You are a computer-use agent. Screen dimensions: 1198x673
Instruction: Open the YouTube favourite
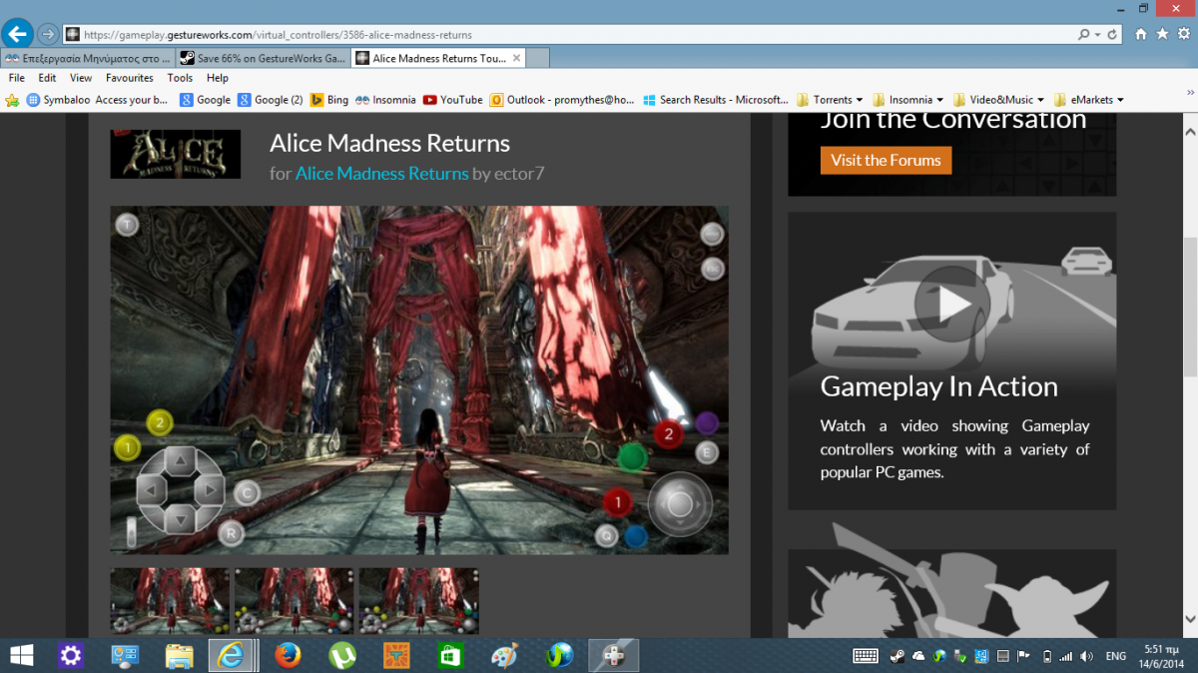[453, 100]
